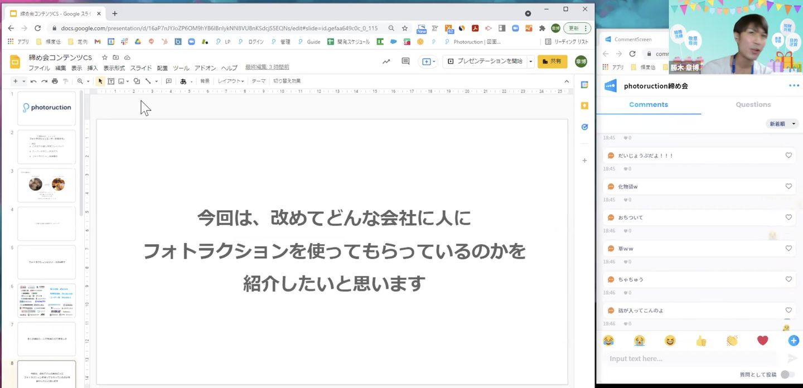Send the red heart reaction

click(x=762, y=341)
